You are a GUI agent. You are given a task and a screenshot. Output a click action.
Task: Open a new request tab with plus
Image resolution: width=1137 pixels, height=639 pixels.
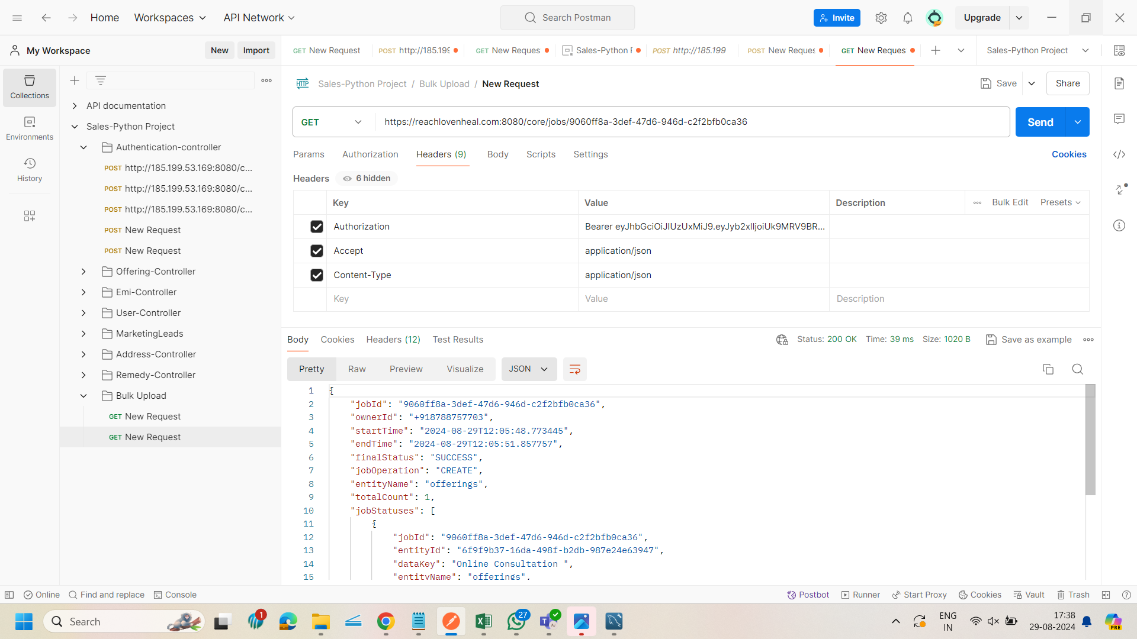click(936, 50)
